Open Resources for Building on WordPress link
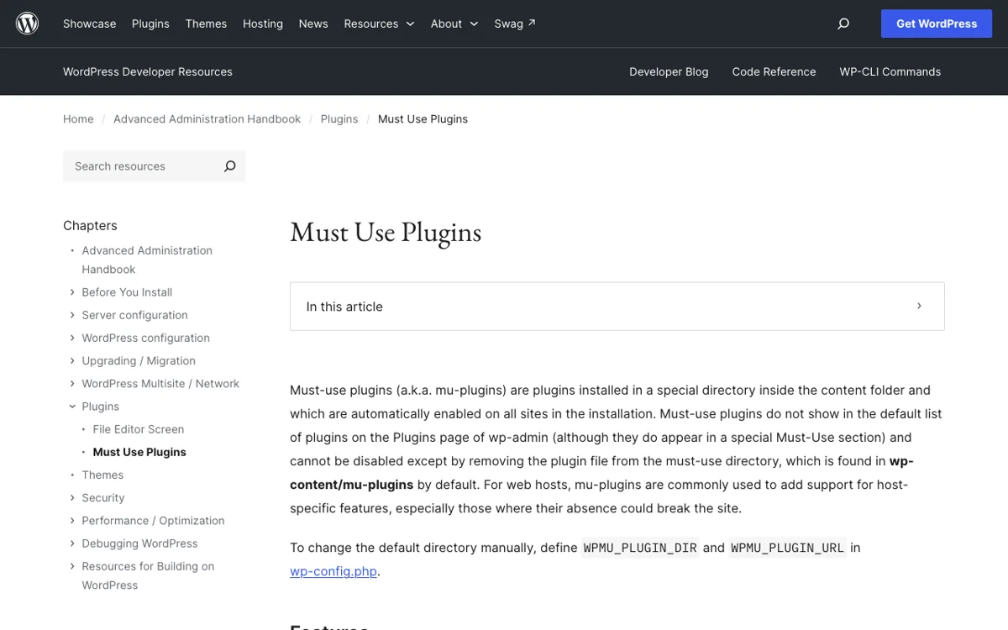The image size is (1008, 630). (148, 575)
